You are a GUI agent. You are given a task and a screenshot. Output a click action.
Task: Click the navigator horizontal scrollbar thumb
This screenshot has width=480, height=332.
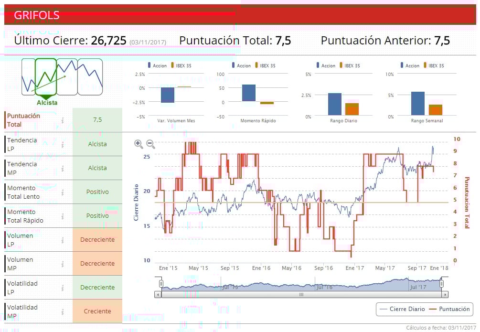(301, 295)
